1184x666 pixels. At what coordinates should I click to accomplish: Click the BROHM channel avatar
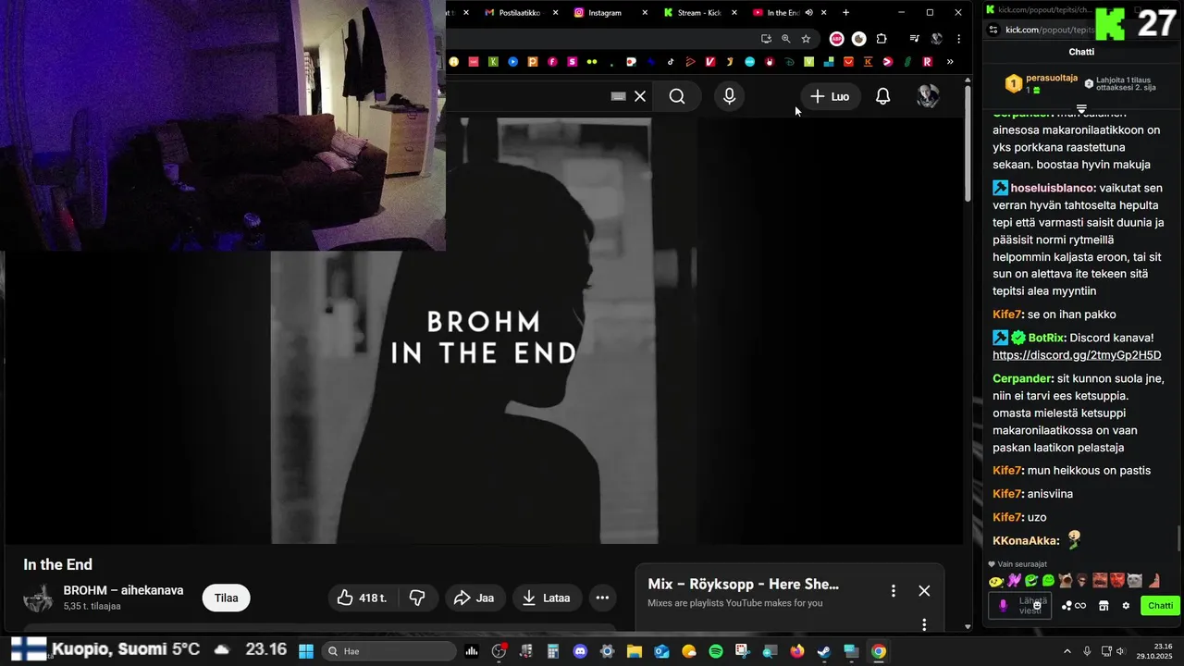[38, 598]
